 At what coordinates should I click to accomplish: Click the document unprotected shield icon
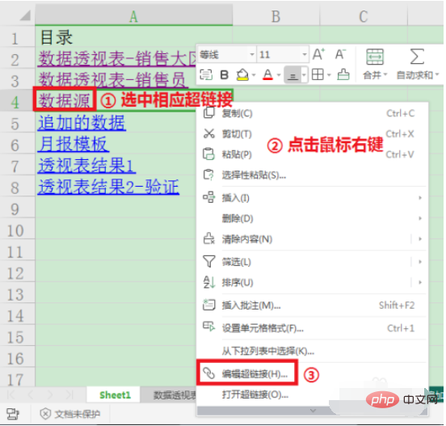(45, 414)
